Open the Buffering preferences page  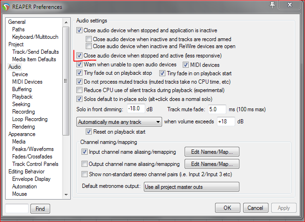[x=22, y=89]
